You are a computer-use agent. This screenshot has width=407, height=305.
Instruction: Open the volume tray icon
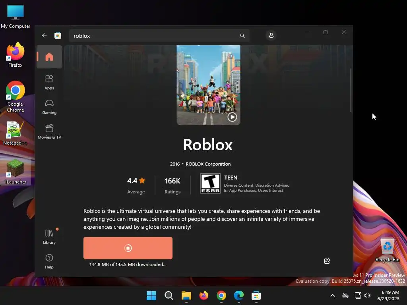point(367,295)
